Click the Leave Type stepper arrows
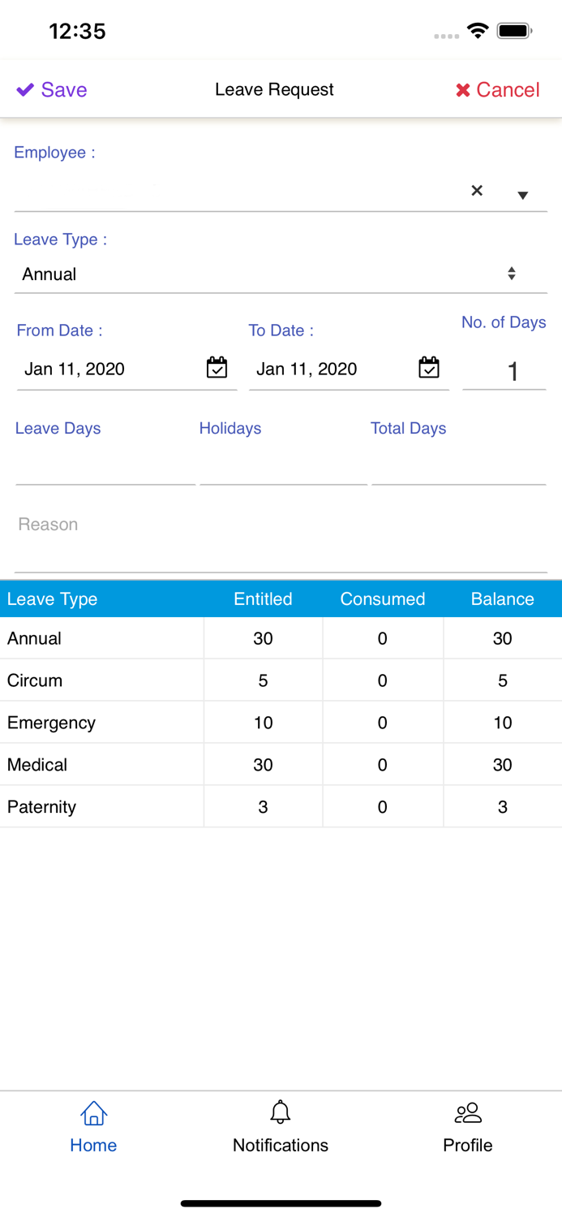This screenshot has width=562, height=1218. tap(512, 273)
